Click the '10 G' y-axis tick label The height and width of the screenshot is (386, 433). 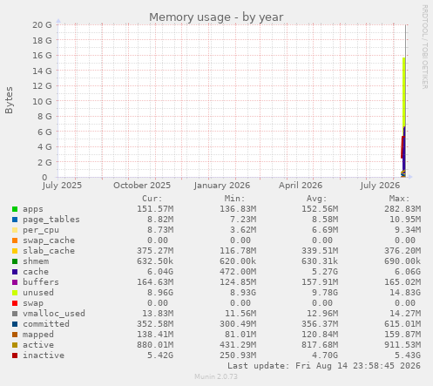click(x=42, y=101)
